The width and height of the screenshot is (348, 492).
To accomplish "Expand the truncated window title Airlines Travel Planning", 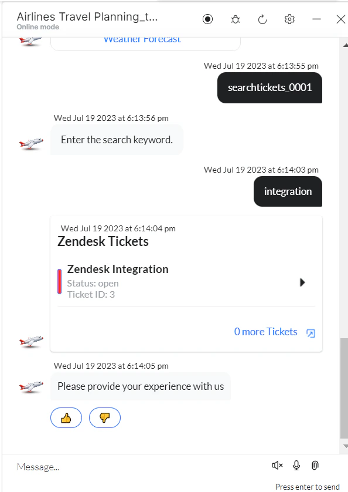I will click(87, 16).
